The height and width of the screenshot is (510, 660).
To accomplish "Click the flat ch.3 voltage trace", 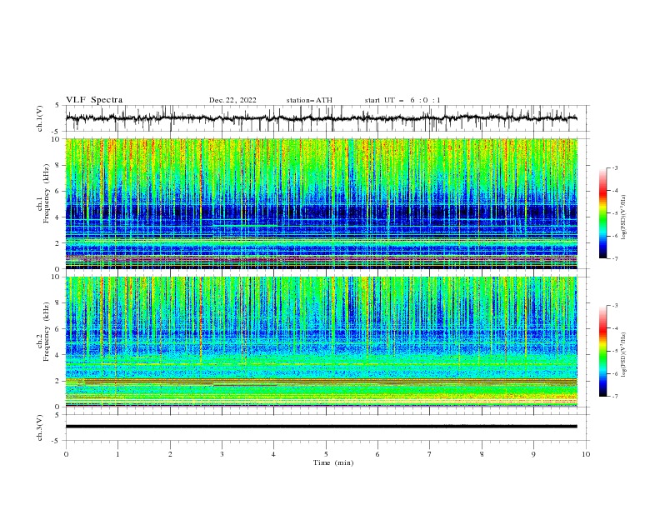I will [x=321, y=427].
